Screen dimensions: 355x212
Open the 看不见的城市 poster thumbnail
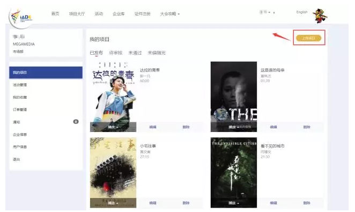[234, 173]
